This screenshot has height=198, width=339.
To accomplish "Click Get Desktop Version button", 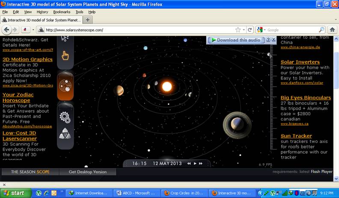I will coord(88,172).
